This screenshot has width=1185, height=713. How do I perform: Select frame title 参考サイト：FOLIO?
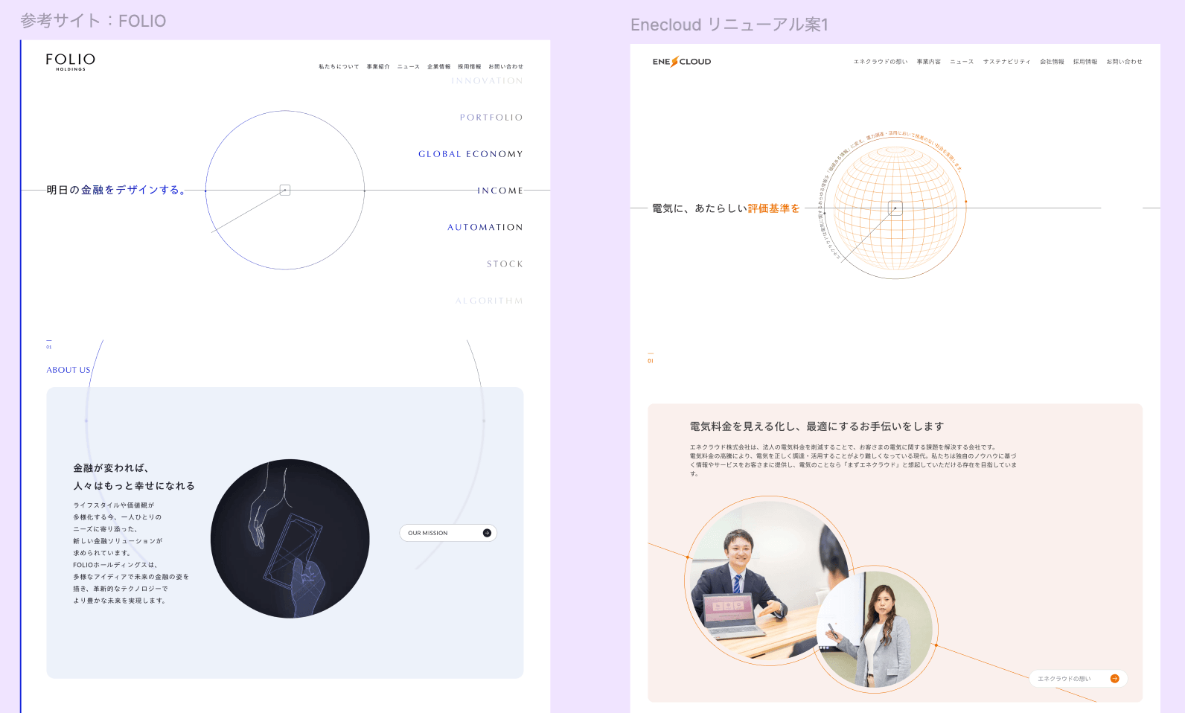pos(93,21)
